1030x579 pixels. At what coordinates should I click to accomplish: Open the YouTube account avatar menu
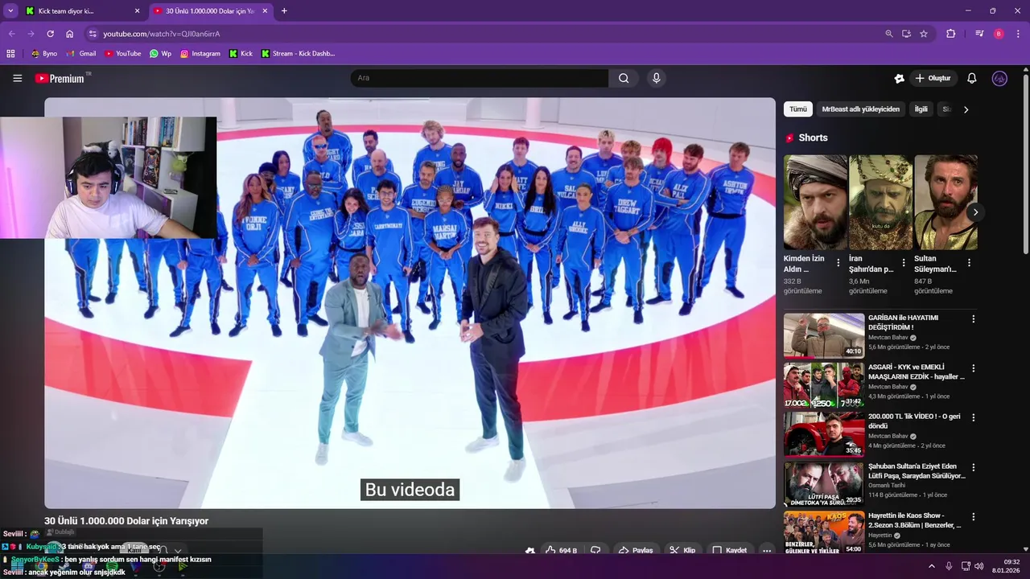[999, 78]
